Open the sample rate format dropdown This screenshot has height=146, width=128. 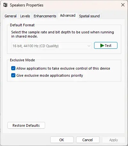tap(52, 46)
